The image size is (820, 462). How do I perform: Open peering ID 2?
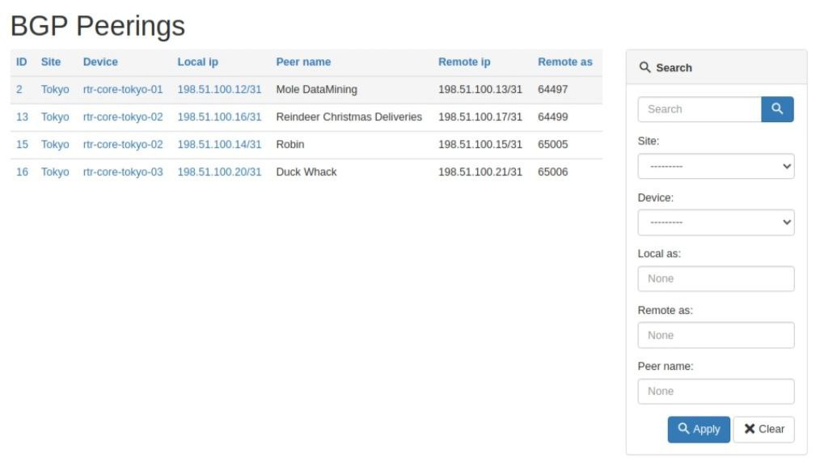19,90
